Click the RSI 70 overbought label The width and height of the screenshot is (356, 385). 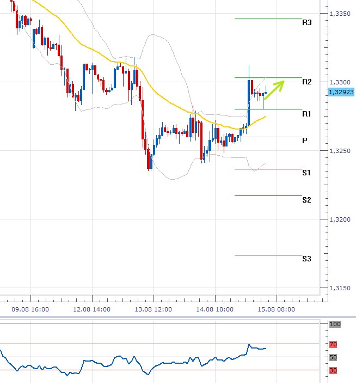pyautogui.click(x=333, y=344)
